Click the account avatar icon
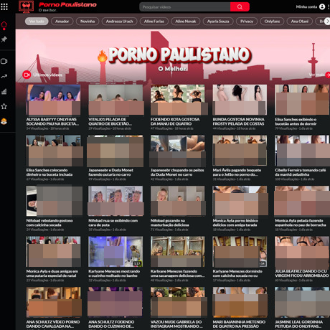 (x=322, y=6)
